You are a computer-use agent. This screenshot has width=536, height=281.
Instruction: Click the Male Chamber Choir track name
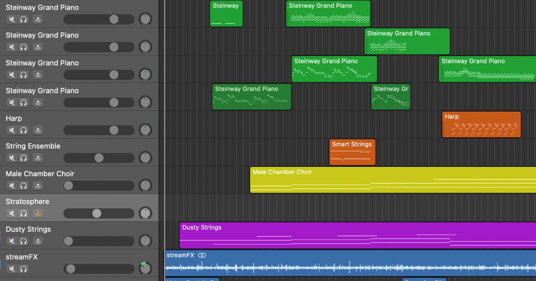[x=40, y=174]
